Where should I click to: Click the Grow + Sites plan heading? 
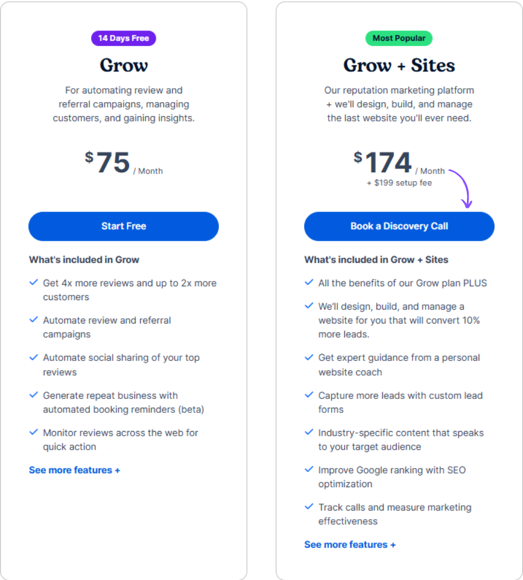coord(399,65)
